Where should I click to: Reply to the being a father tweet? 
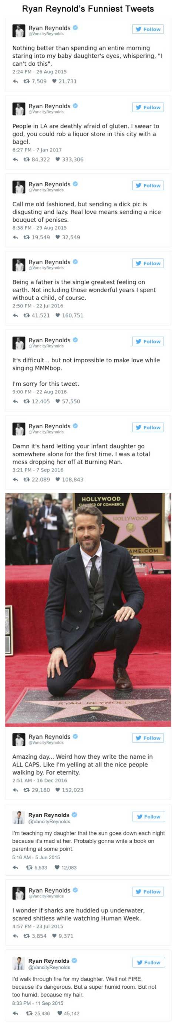[16, 316]
